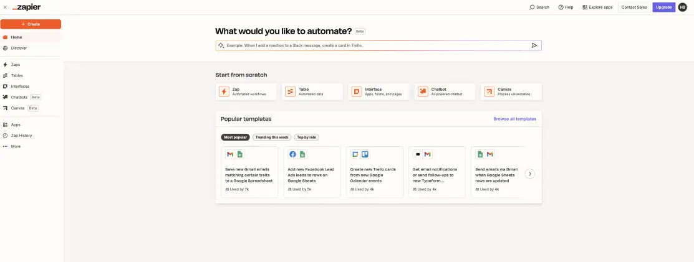This screenshot has height=262, width=694.
Task: Open Interfaces from the sidebar menu
Action: pos(20,87)
